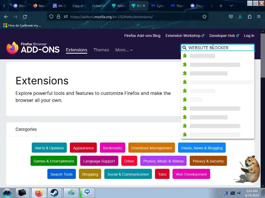Submit search with the arrow in search box
Screen dimensions: 265x198
coord(251,48)
